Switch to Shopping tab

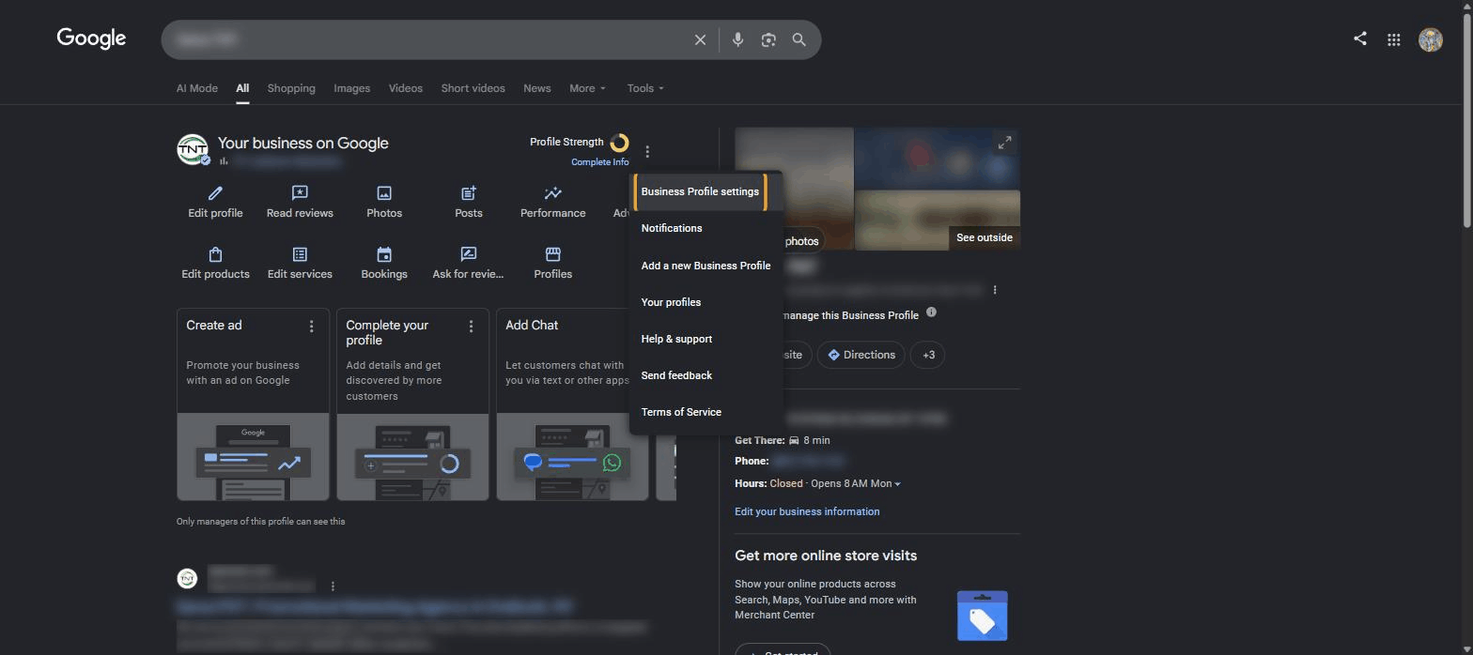(x=291, y=88)
